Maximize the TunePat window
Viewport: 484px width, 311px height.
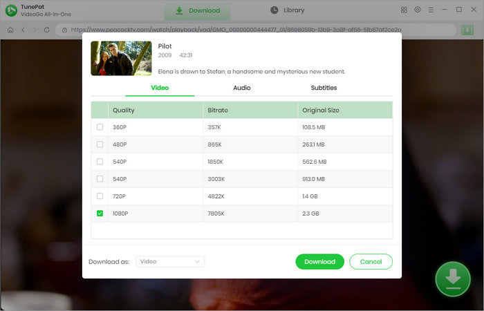coord(459,10)
